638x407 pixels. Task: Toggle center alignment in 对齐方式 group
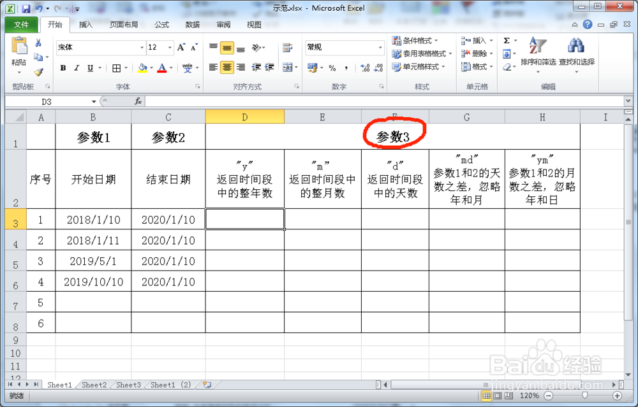click(226, 67)
